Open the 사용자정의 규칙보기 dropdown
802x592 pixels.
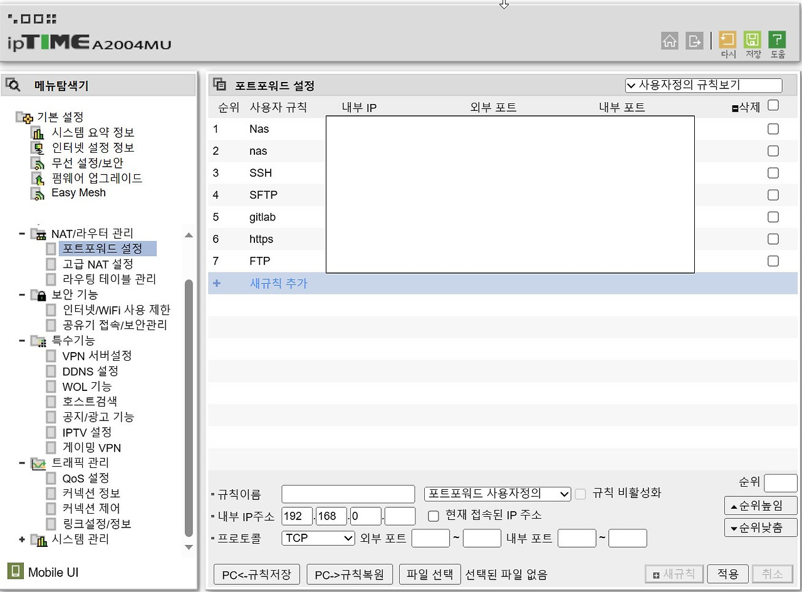(703, 85)
